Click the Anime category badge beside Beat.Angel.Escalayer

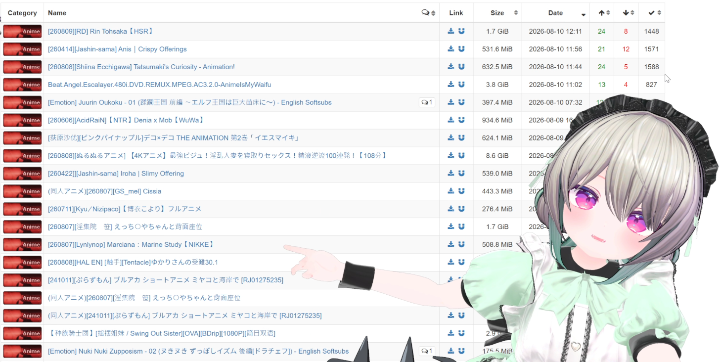[x=22, y=85]
